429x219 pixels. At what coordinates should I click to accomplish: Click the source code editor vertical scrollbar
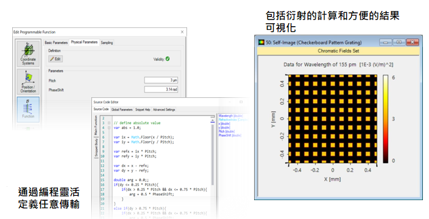(213, 153)
